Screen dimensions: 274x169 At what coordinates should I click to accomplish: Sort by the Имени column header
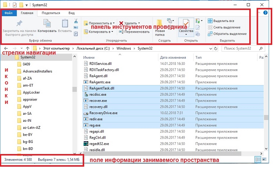pyautogui.click(x=89, y=57)
